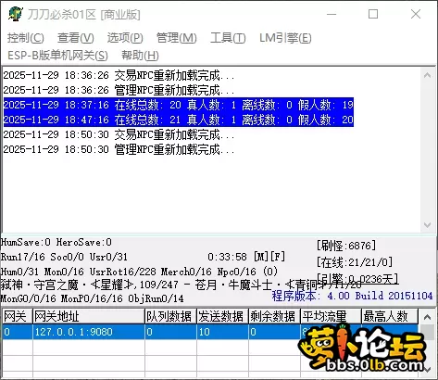The width and height of the screenshot is (438, 380).
Task: Select log line 18:47:16 在线总数 21
Action: pyautogui.click(x=179, y=120)
